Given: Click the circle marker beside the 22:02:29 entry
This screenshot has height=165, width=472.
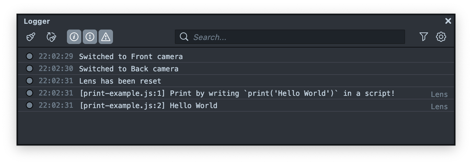Looking at the screenshot, I should (x=29, y=56).
